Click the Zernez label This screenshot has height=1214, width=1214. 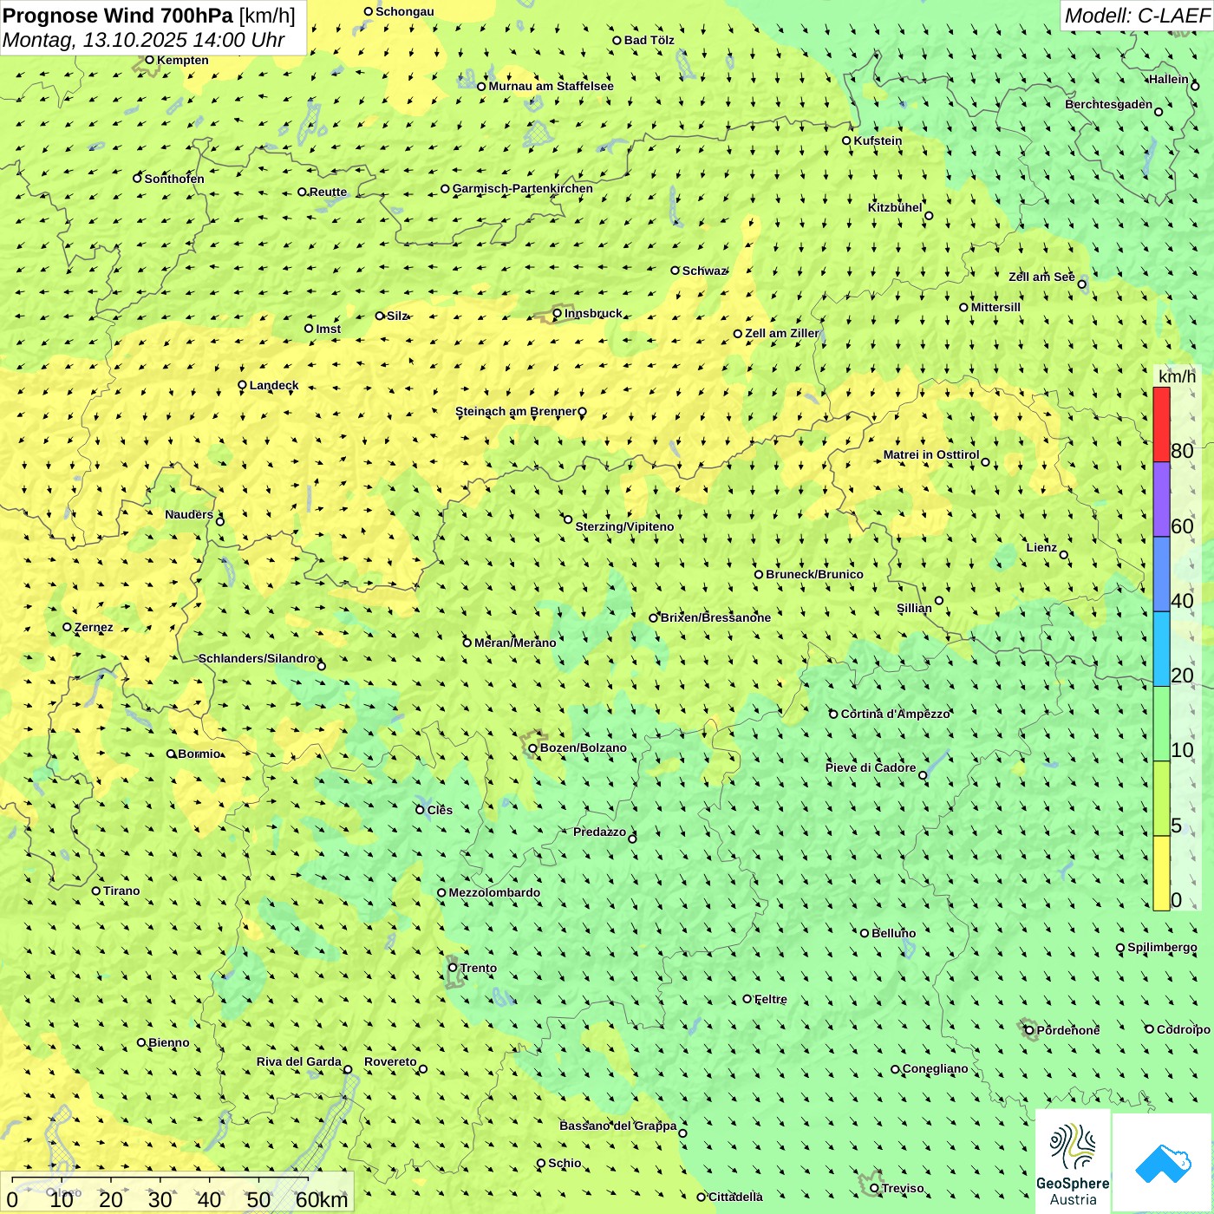(x=94, y=627)
